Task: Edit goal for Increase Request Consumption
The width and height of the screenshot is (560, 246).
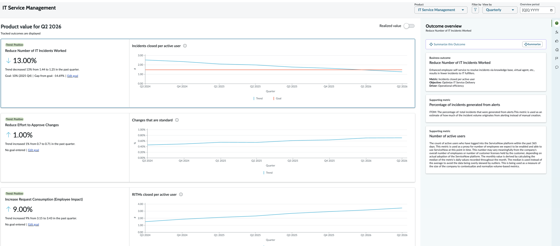Action: click(33, 225)
